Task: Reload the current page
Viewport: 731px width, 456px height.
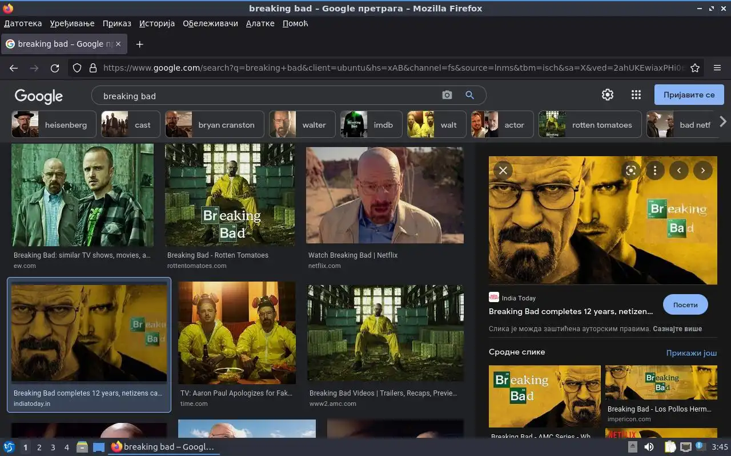Action: [x=55, y=68]
